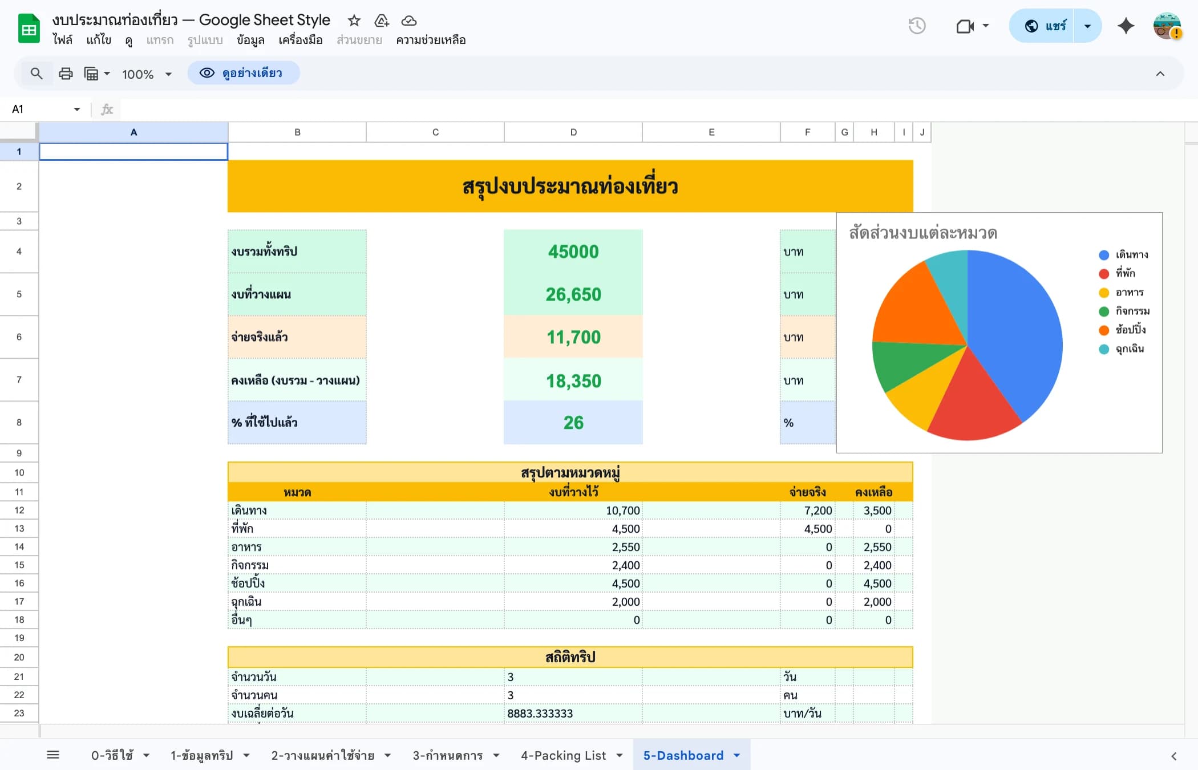The image size is (1198, 770).
Task: Click the ดูอย่างเดียว view-only button
Action: [244, 73]
